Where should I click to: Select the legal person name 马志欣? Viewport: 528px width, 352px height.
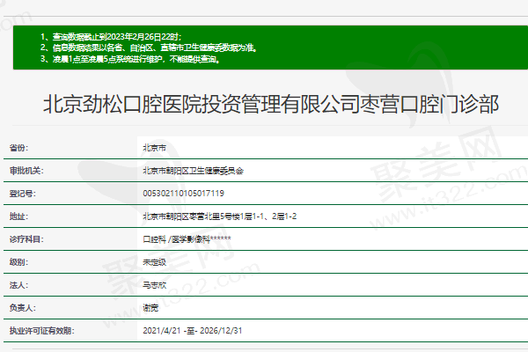pos(155,285)
